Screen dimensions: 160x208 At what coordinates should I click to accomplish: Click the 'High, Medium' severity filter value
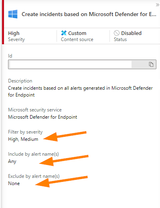[23, 139]
